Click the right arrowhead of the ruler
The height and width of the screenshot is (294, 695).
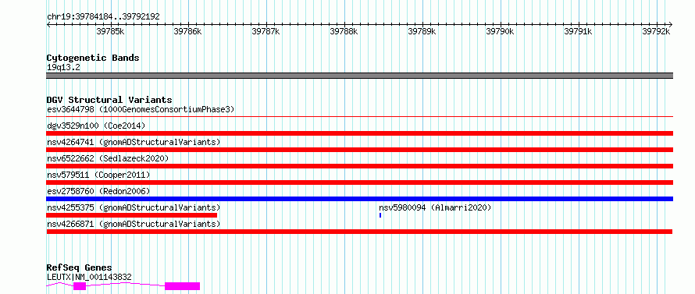(670, 24)
